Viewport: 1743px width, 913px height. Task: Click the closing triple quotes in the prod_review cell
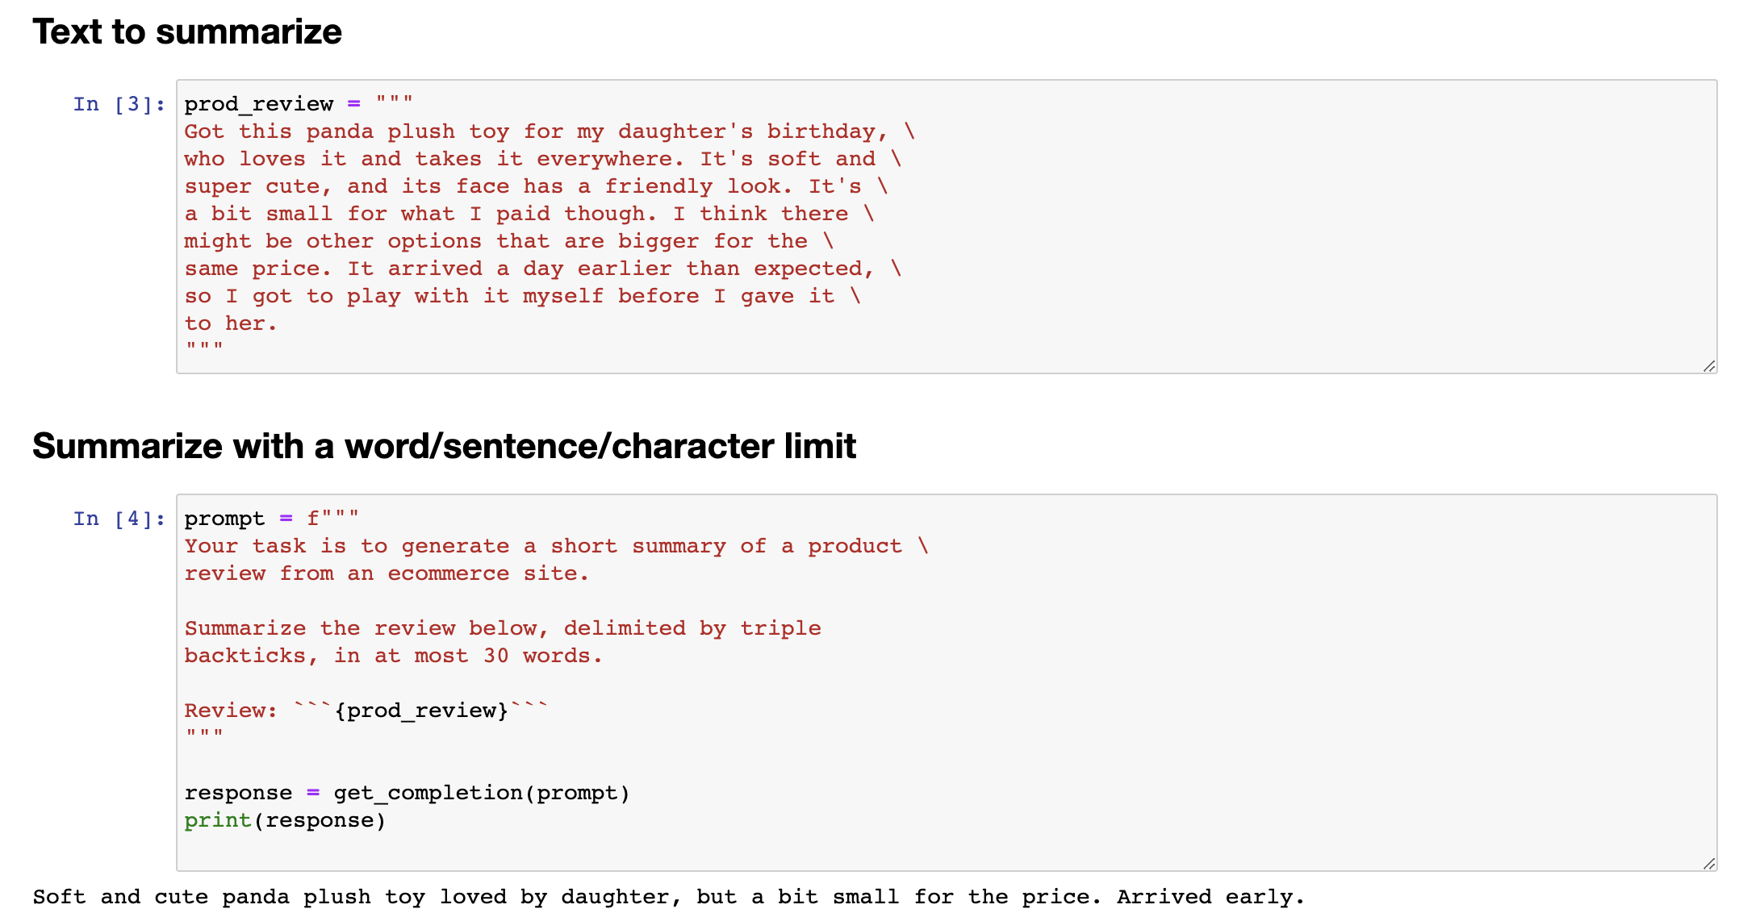(203, 348)
